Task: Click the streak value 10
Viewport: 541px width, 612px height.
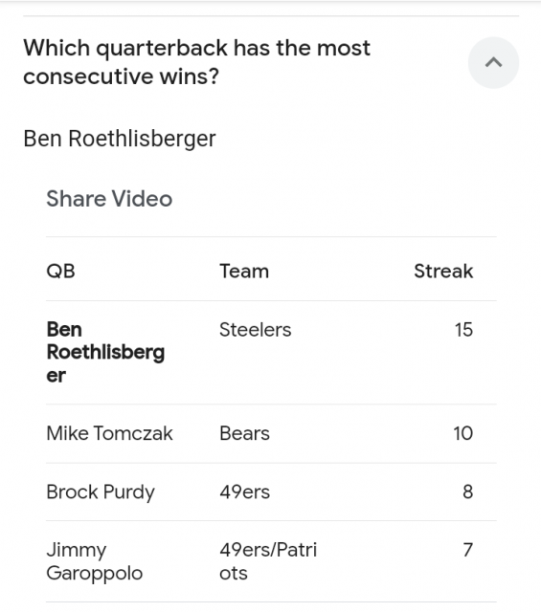Action: pos(463,433)
